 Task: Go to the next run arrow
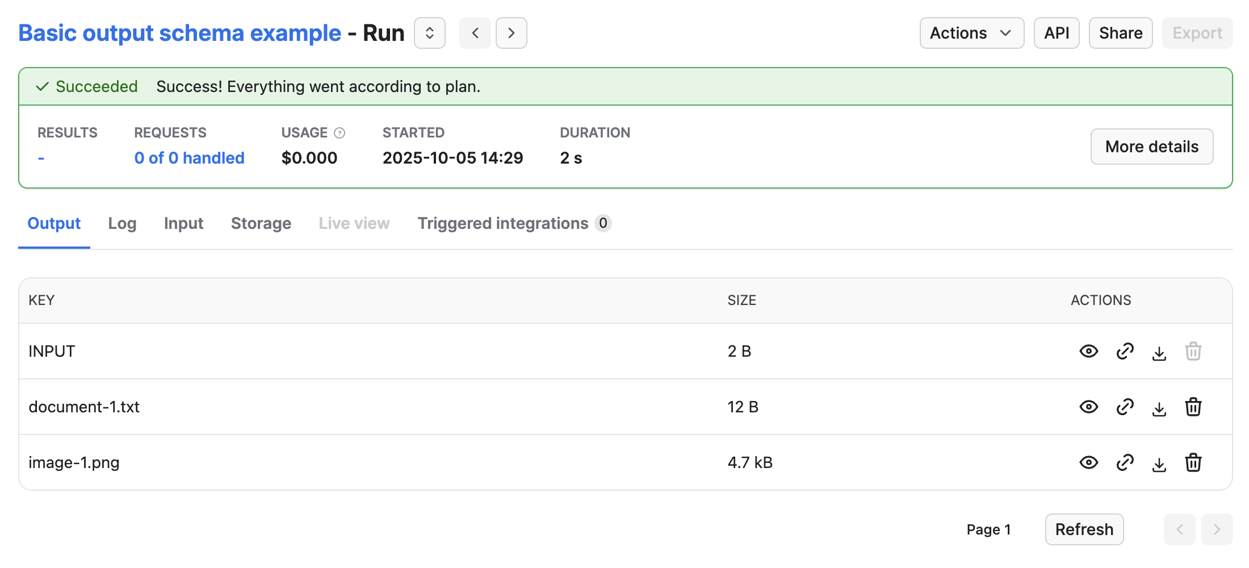pos(511,33)
